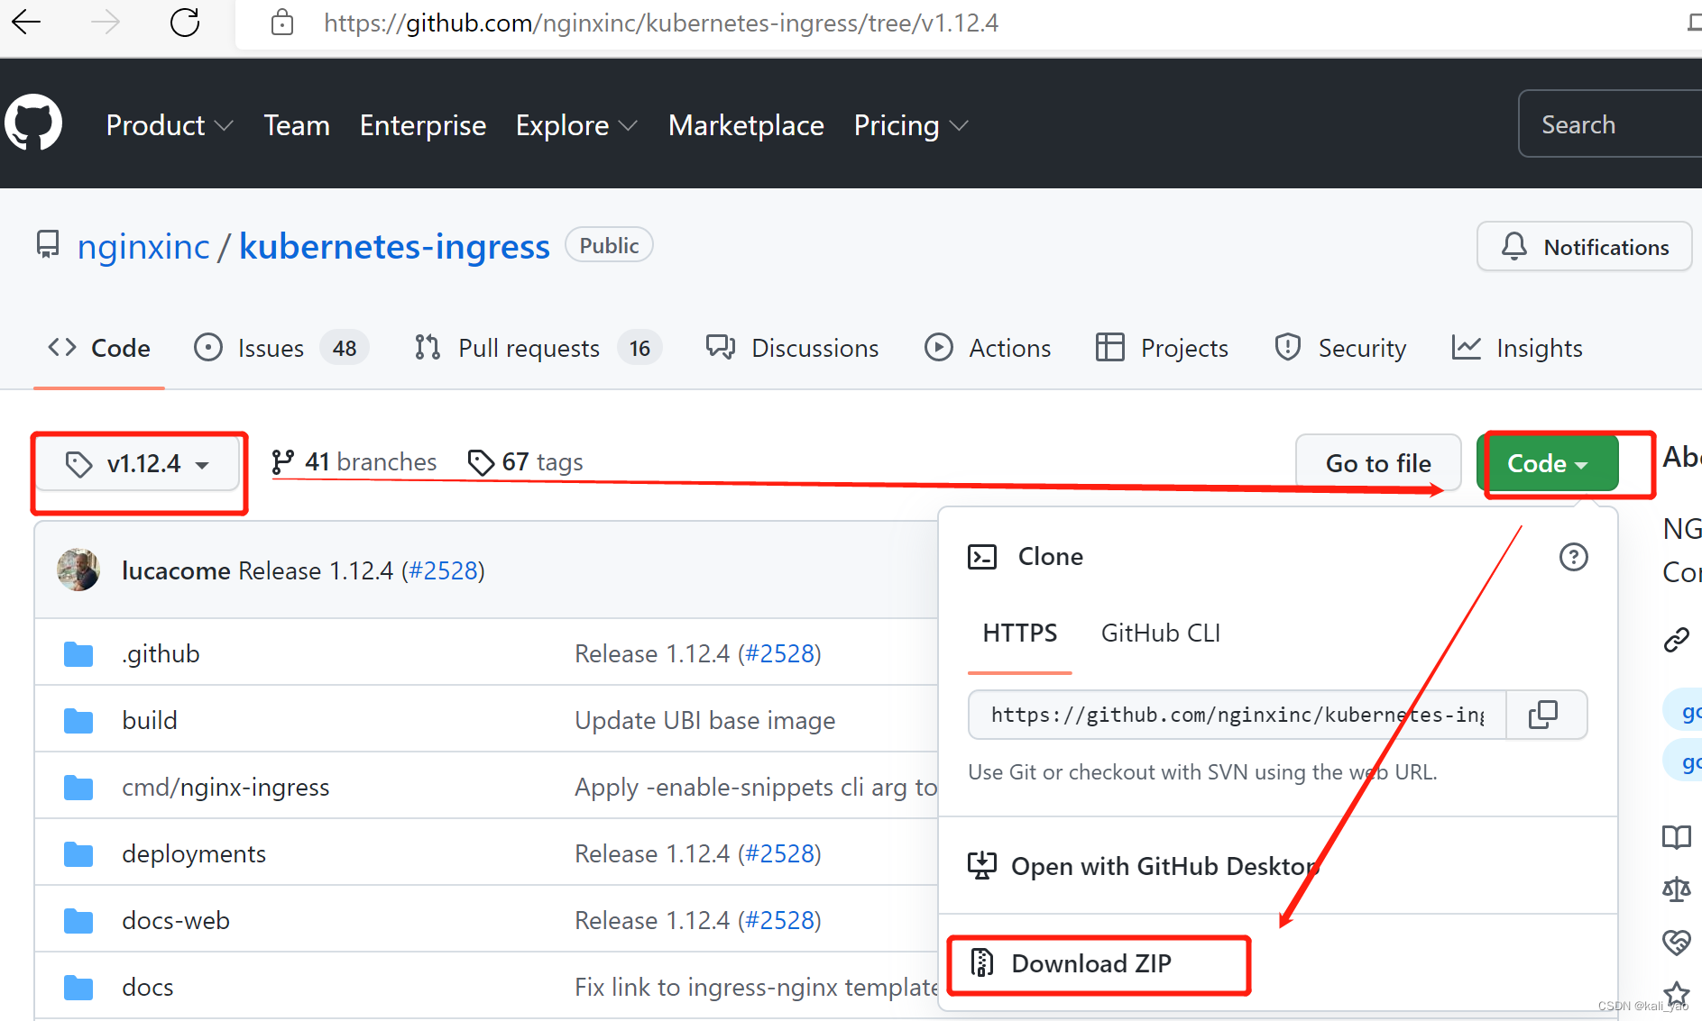
Task: Click the desktop download icon beside Open with GitHub Desktop
Action: [x=982, y=866]
